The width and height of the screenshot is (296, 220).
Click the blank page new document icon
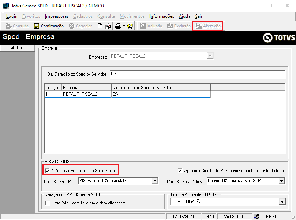point(100,26)
